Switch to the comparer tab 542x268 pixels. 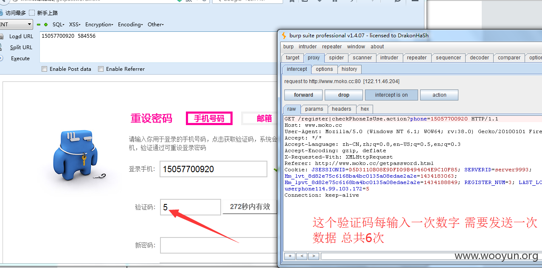point(509,58)
